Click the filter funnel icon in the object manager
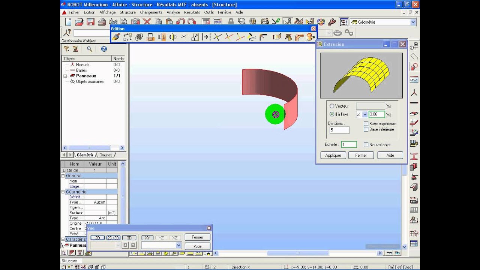Image resolution: width=480 pixels, height=270 pixels. (66, 49)
